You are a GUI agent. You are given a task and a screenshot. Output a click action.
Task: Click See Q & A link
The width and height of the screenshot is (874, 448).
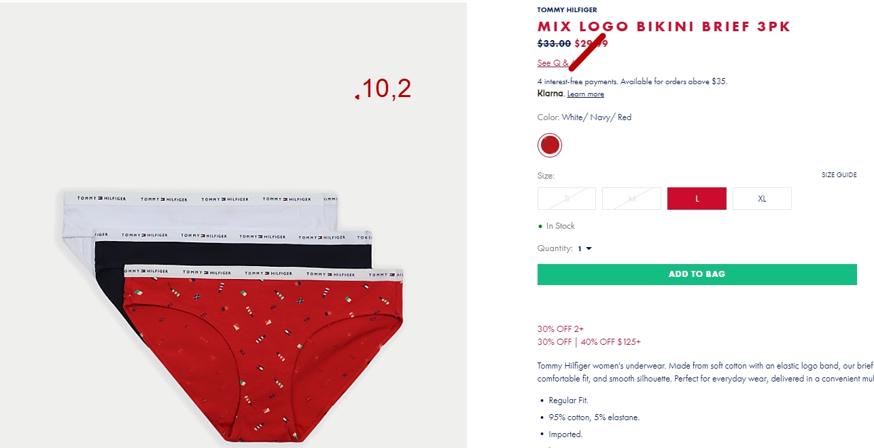point(557,63)
